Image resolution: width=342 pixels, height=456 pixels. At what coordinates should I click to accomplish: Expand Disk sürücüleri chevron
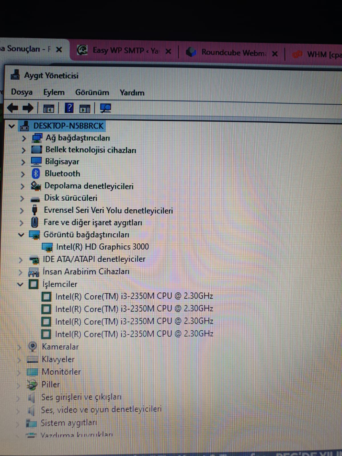(x=22, y=198)
